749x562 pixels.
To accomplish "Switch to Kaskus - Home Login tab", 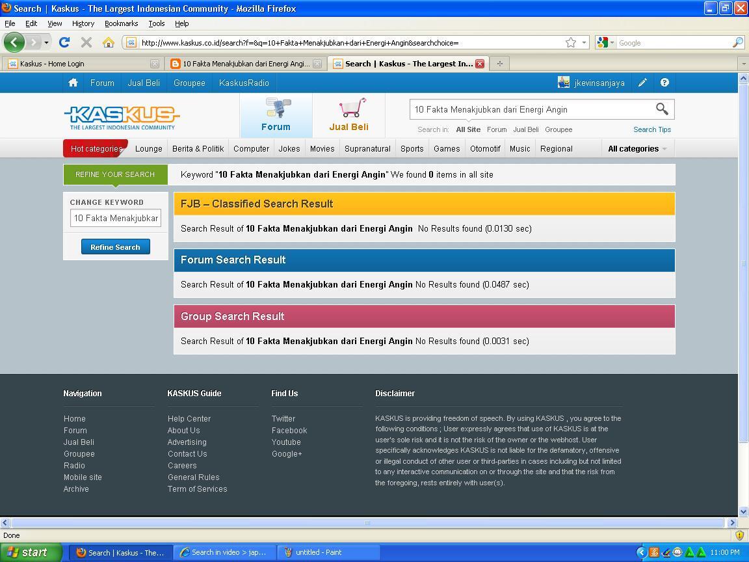I will (x=82, y=64).
